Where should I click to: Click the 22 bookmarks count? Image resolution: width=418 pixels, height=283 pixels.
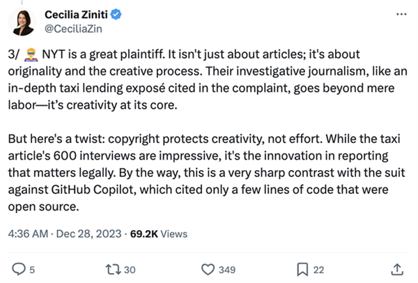click(x=318, y=270)
